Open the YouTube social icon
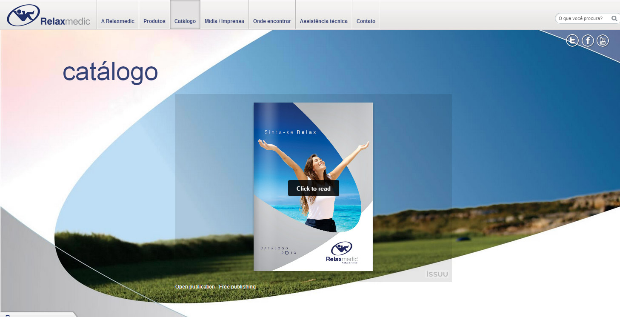The height and width of the screenshot is (317, 620). click(603, 41)
